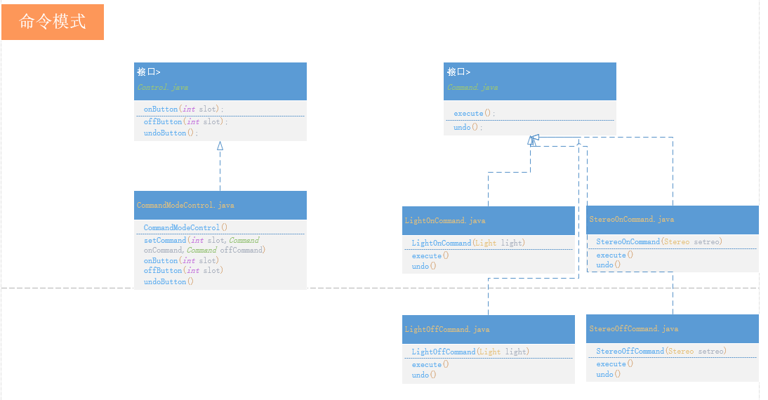Screen dimensions: 768x400
Task: Select the implements arrowhead below Control.java
Action: point(220,146)
